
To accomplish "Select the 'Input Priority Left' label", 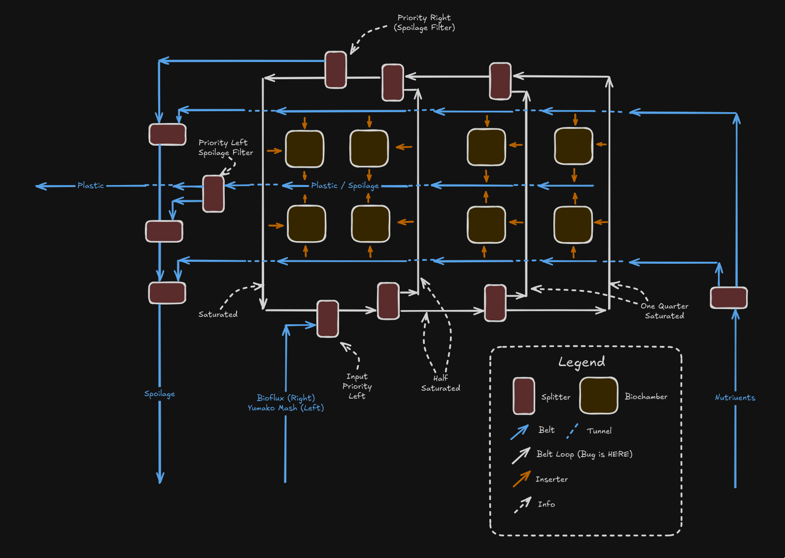I will click(357, 386).
